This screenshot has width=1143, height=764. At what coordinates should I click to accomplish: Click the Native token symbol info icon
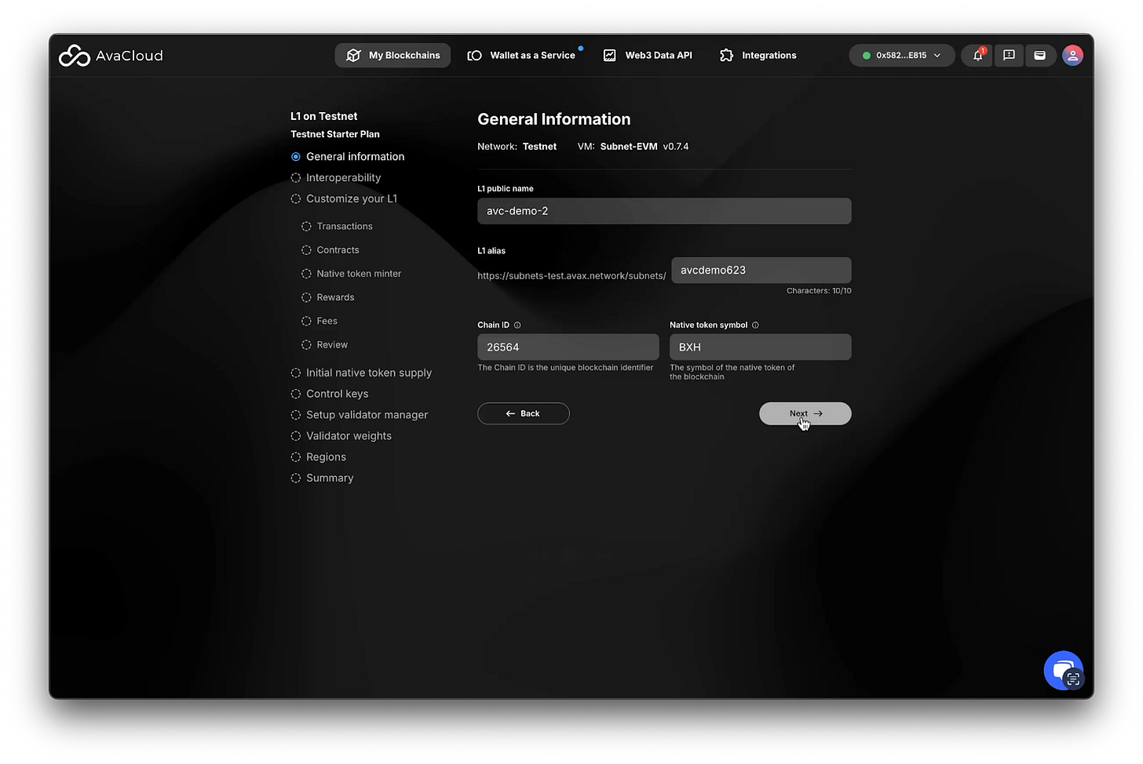click(x=755, y=326)
